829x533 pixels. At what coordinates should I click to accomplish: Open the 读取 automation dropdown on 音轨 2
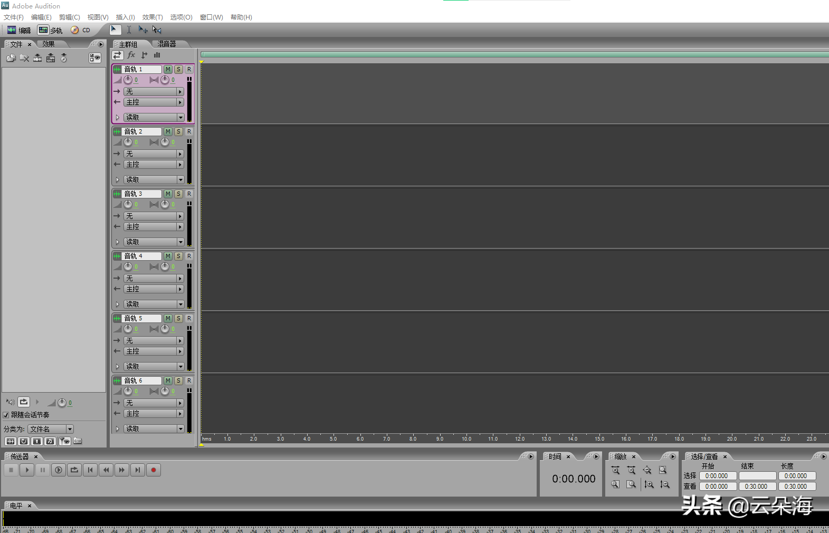point(180,180)
